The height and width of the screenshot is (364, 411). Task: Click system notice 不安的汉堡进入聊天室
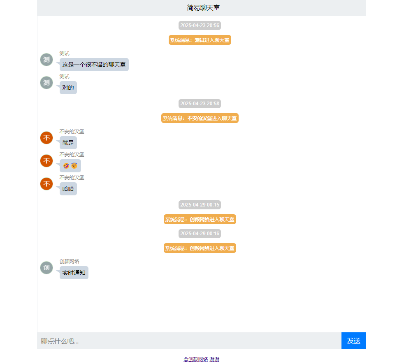pos(200,118)
